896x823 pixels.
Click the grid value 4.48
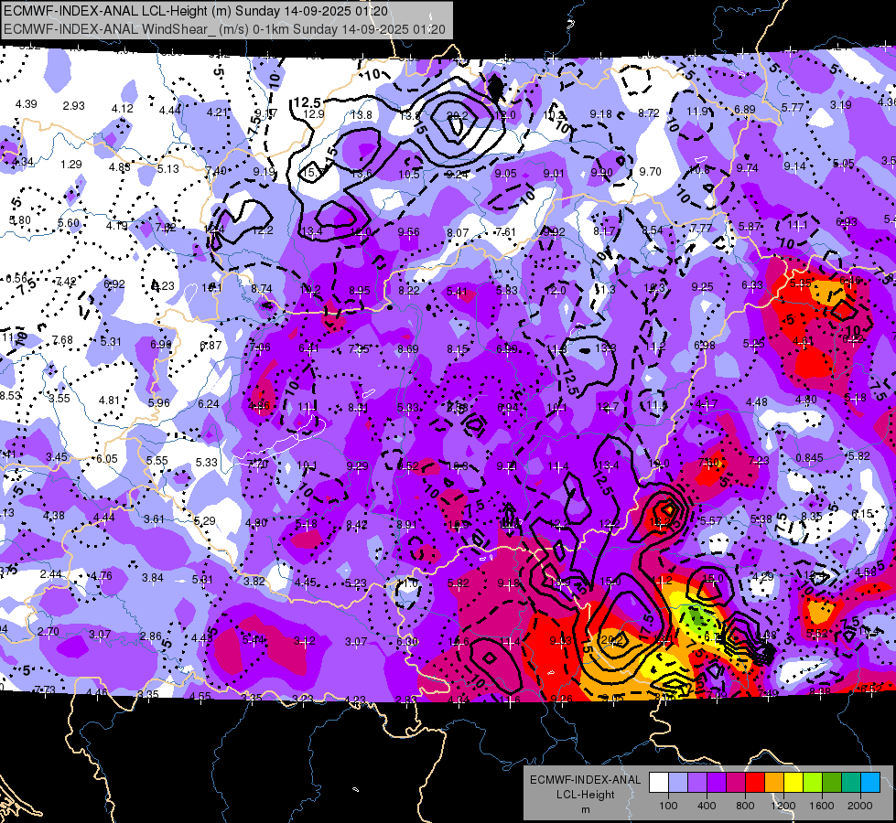point(757,402)
